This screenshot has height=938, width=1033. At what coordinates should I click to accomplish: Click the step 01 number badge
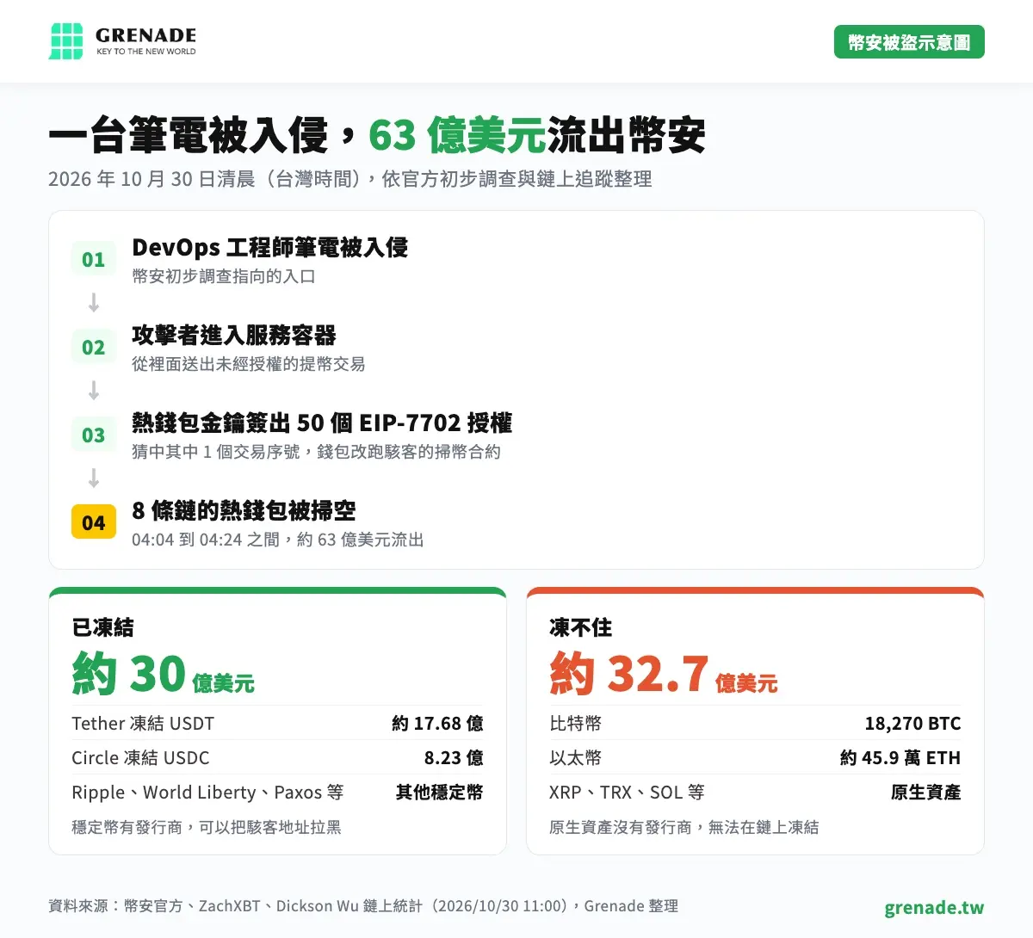pos(93,260)
